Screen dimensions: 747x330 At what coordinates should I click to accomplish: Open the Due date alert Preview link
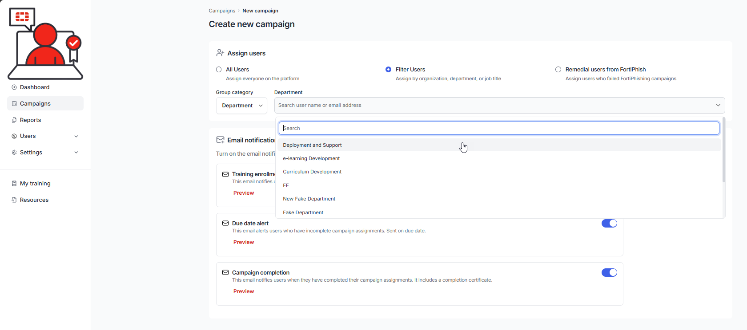pyautogui.click(x=244, y=242)
